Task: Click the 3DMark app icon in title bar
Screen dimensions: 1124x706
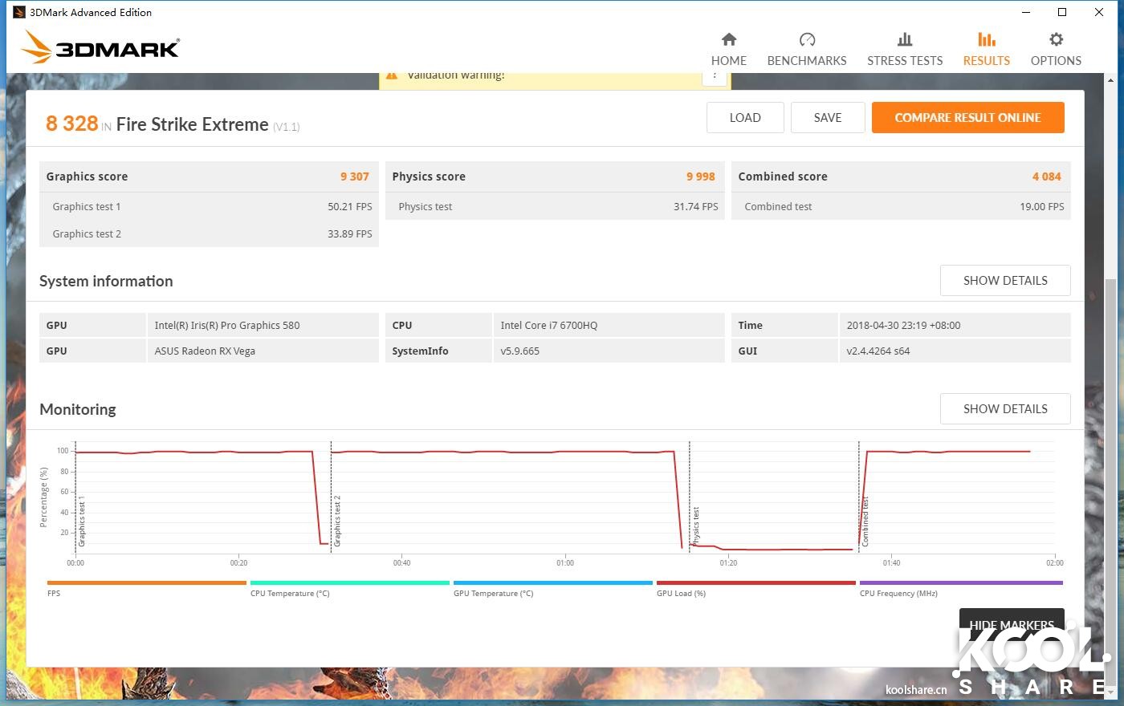Action: (19, 12)
